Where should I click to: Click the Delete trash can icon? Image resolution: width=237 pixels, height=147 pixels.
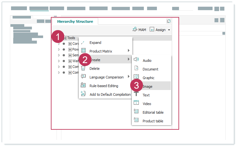click(x=83, y=68)
